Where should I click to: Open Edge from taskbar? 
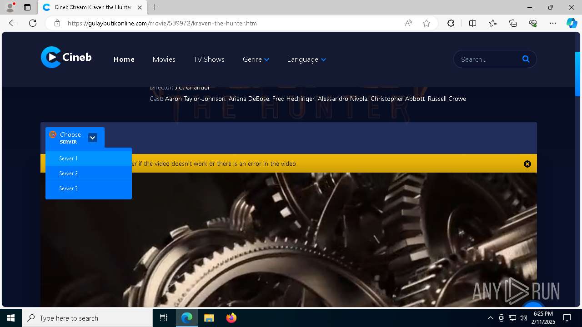point(187,318)
